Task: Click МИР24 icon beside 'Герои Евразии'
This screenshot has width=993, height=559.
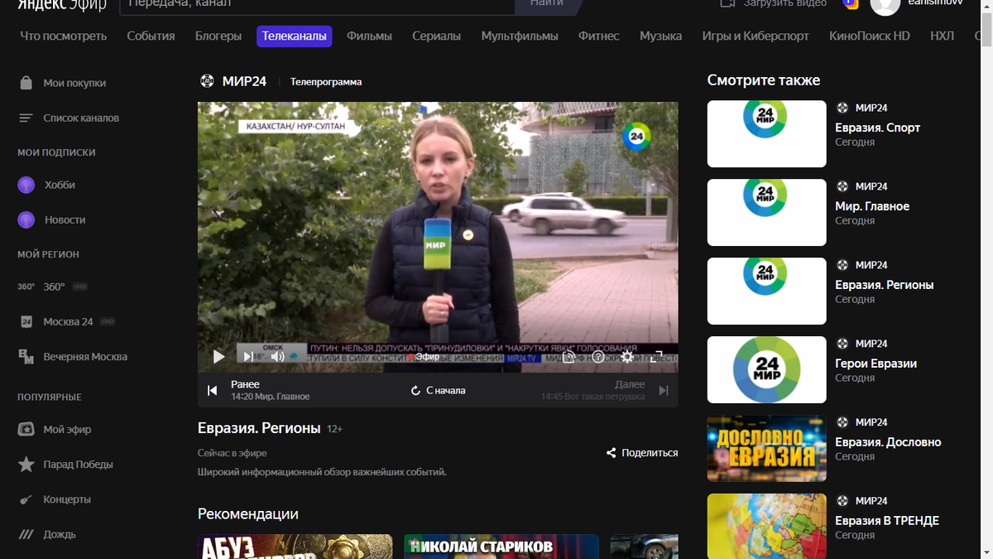Action: [x=842, y=344]
